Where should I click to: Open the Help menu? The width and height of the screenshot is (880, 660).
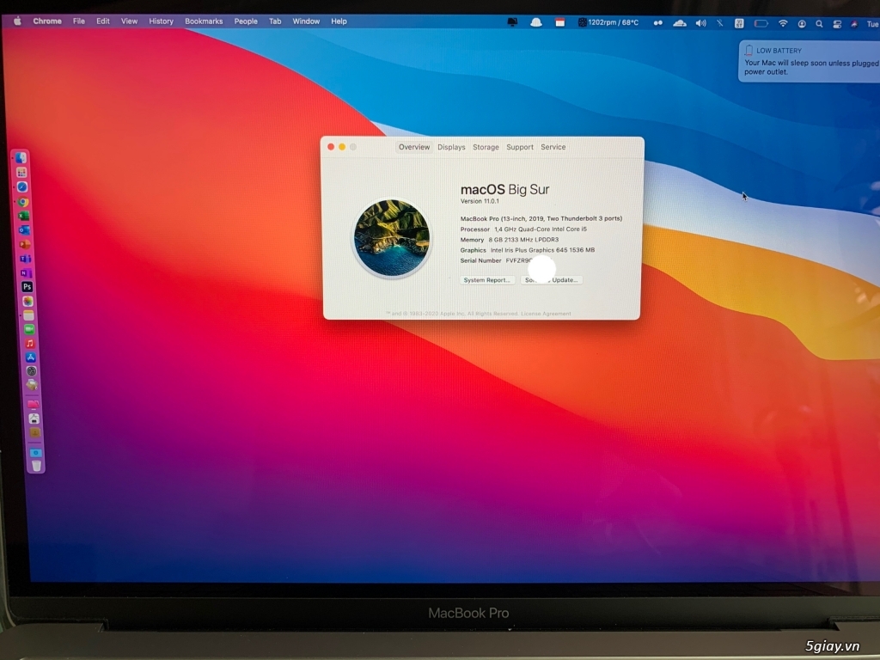pyautogui.click(x=339, y=21)
